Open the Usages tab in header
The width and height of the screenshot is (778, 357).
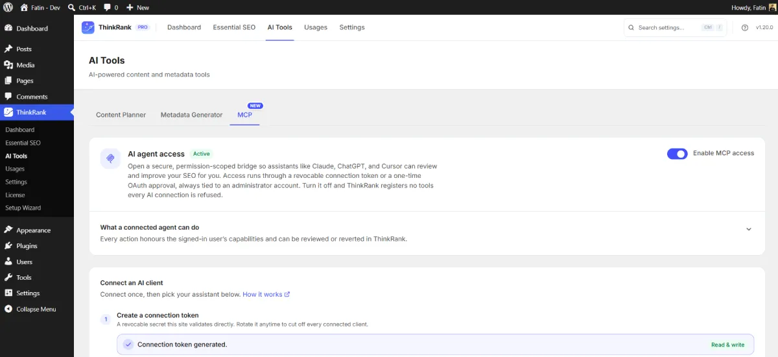pos(316,27)
